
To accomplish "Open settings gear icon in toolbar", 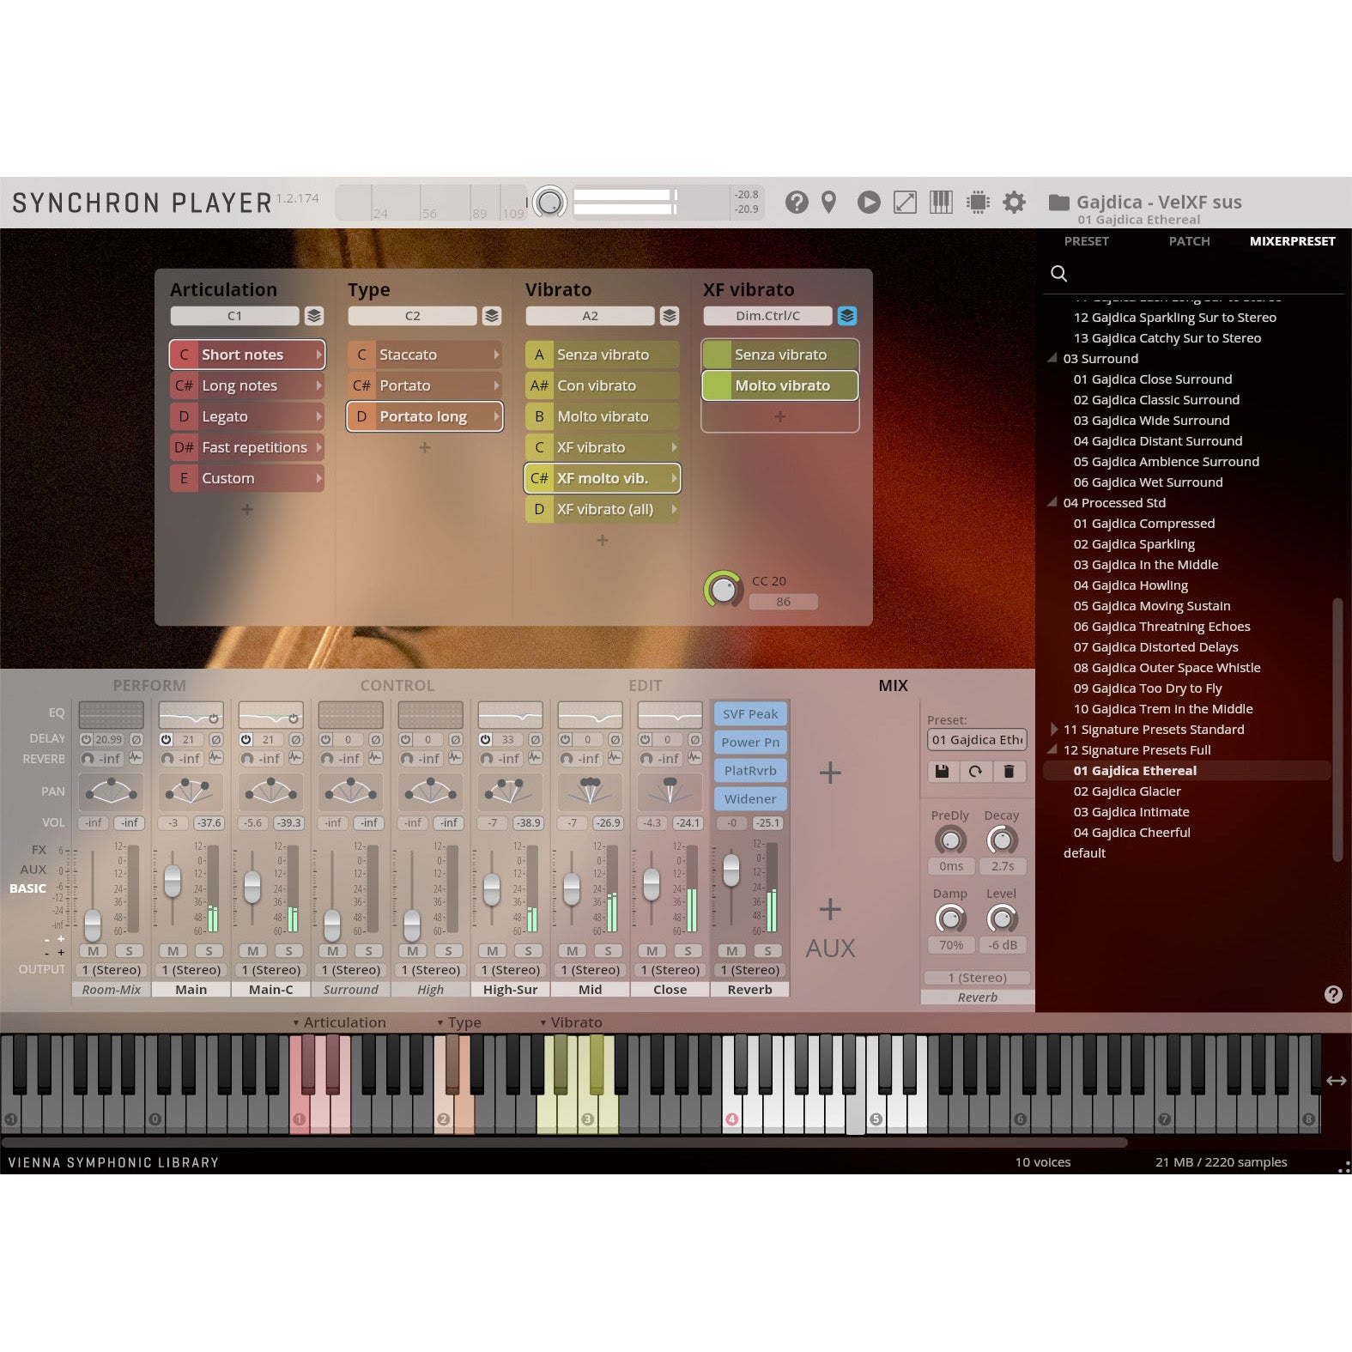I will (x=1014, y=203).
